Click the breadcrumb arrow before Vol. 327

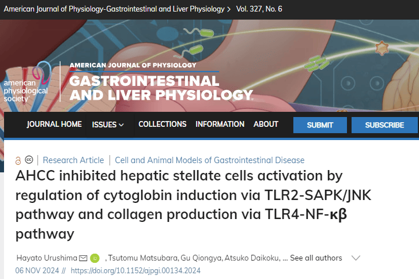(x=230, y=10)
